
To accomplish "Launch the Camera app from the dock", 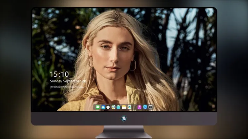I will (x=150, y=107).
